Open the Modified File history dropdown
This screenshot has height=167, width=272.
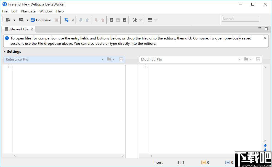coord(240,59)
